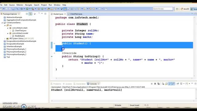This screenshot has width=197, height=111.
Task: Collapse the com.infotech.client package node
Action: point(8,28)
